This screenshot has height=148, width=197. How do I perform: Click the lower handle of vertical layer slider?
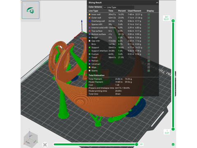pyautogui.click(x=173, y=129)
